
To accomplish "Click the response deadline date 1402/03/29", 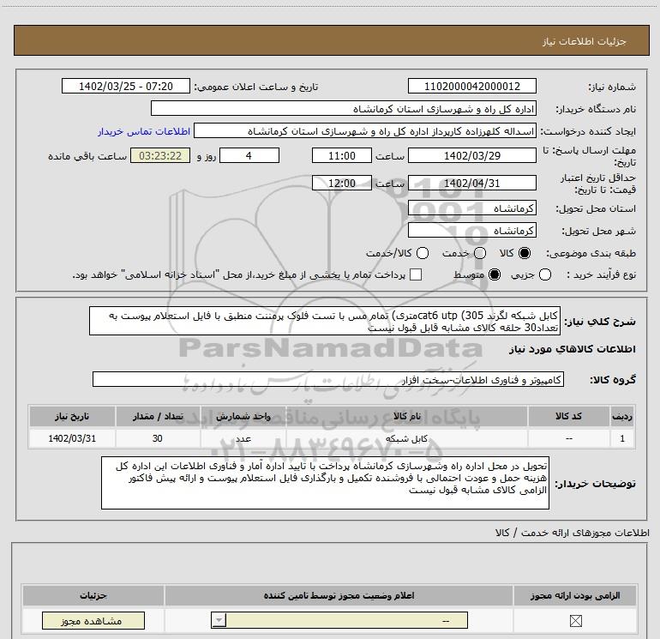I will tap(471, 156).
